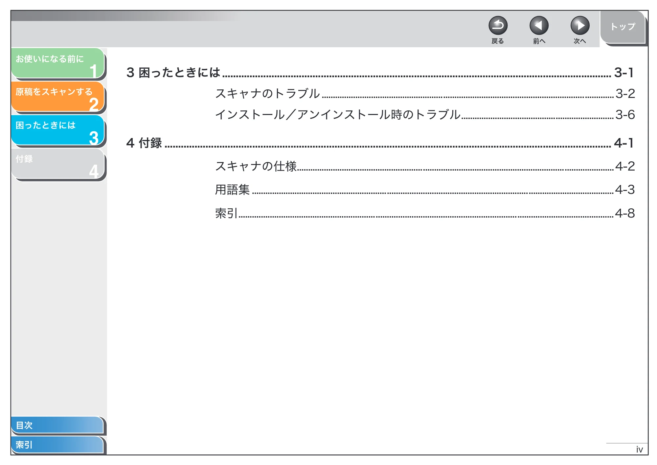The image size is (657, 465).
Task: Click the 次へ next page icon
Action: pos(580,26)
